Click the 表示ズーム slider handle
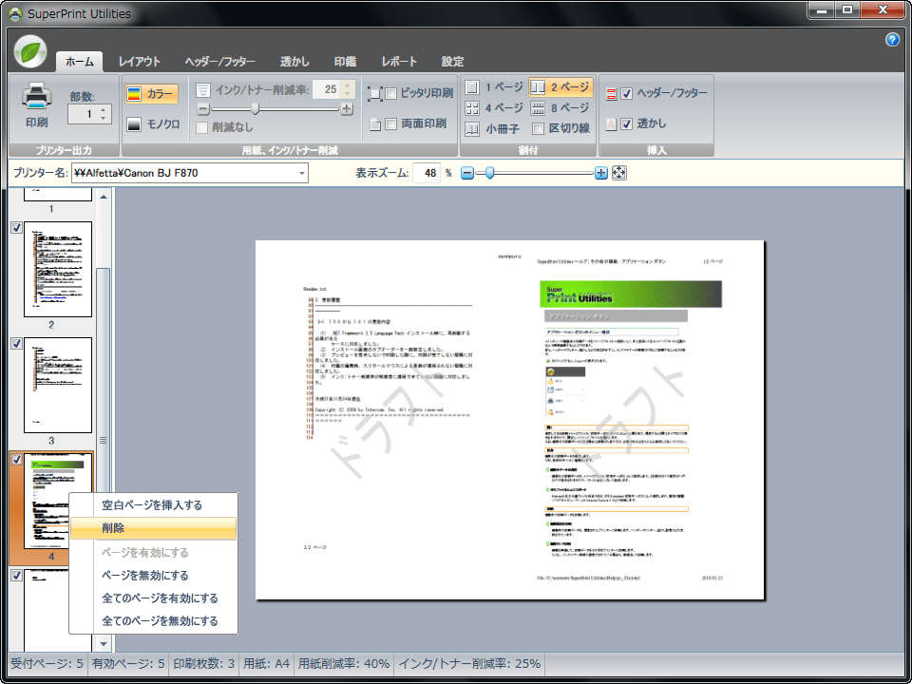Viewport: 912px width, 684px height. (x=490, y=173)
